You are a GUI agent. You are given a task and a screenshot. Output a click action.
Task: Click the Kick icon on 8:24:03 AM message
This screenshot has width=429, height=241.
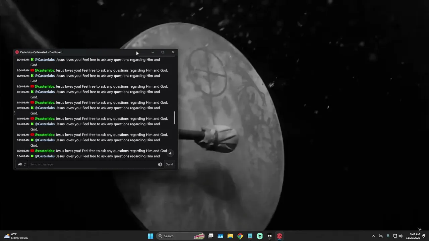pos(32,124)
